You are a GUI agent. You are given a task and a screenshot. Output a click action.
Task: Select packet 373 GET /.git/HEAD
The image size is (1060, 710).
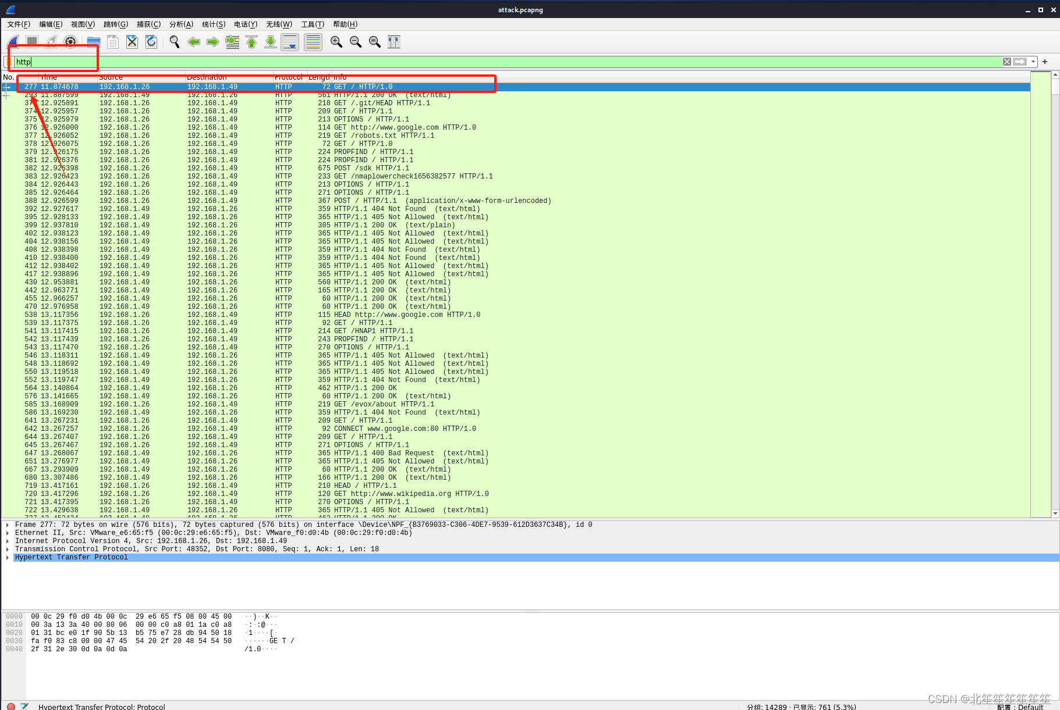516,103
